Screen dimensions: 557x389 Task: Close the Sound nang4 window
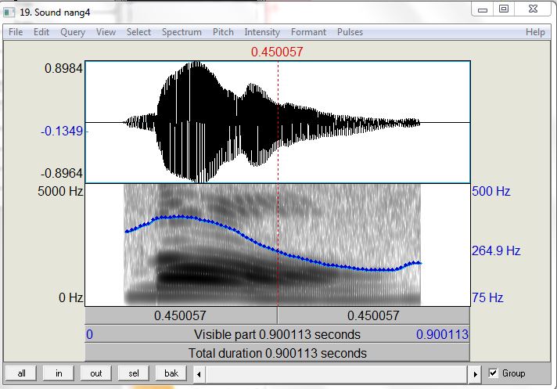coord(533,9)
